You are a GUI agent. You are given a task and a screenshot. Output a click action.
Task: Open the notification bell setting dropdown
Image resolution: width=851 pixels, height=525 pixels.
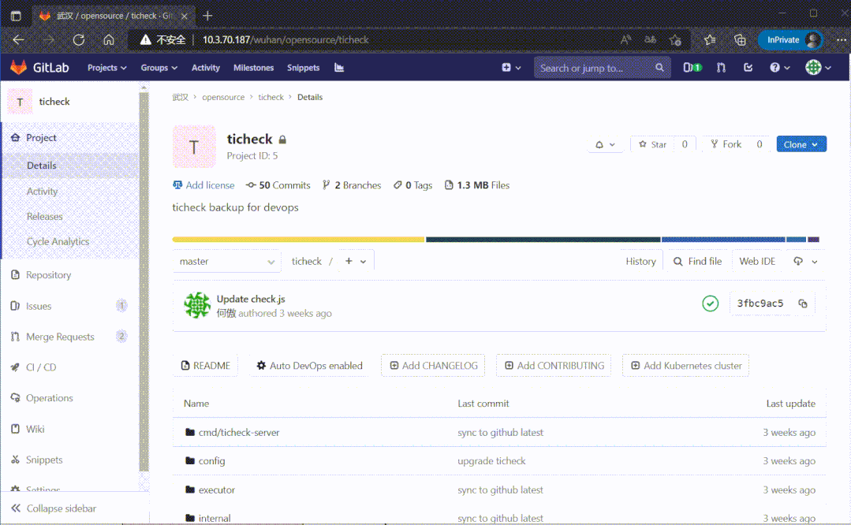[x=605, y=144]
